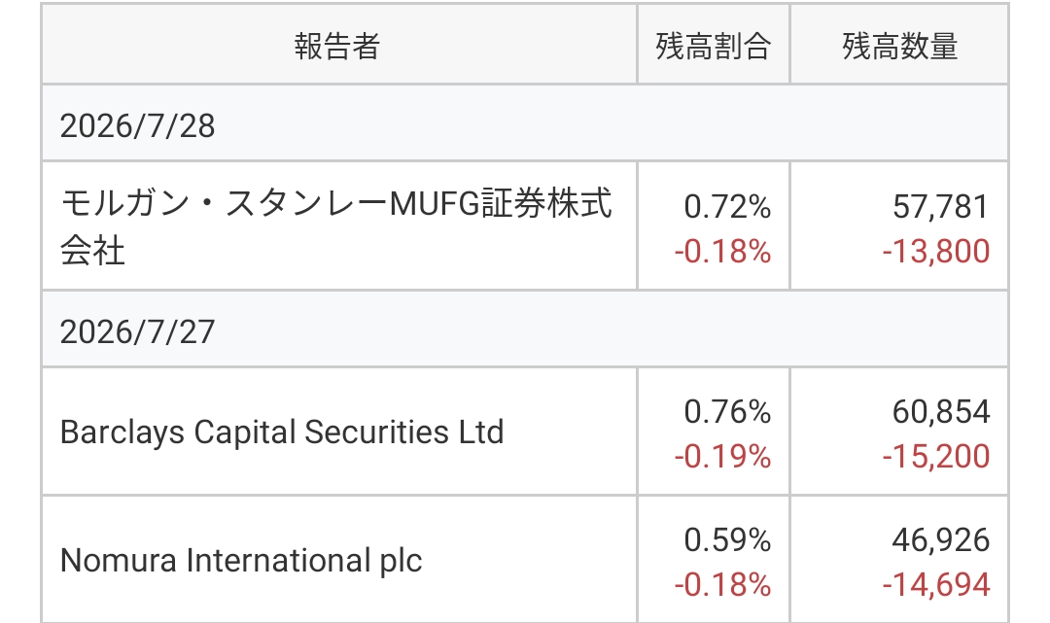
Task: Click the -0.18% change for Morgan Stanley MUFG
Action: (722, 252)
